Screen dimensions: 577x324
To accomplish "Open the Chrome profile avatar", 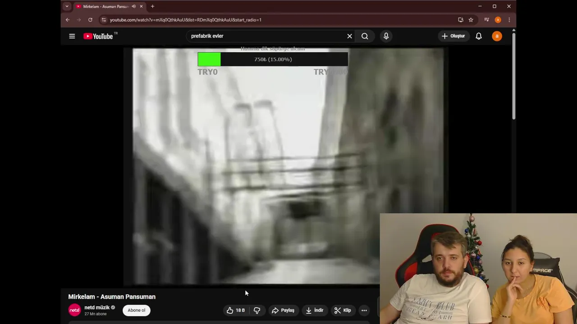I will pos(498,20).
